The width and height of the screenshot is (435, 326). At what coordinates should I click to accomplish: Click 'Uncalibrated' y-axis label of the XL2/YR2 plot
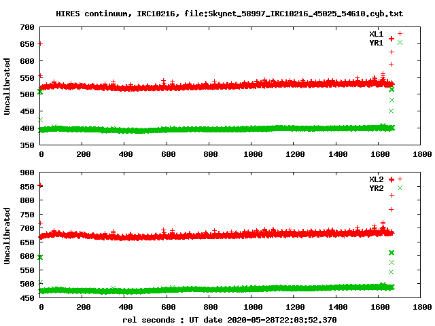(7, 236)
